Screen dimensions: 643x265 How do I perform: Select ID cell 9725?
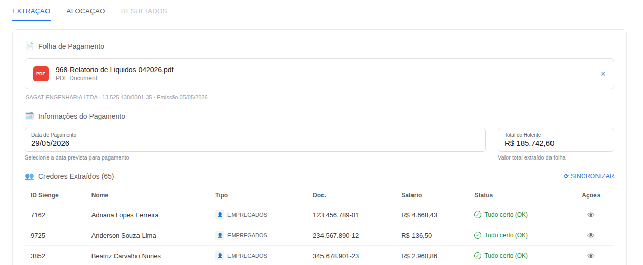pyautogui.click(x=38, y=235)
